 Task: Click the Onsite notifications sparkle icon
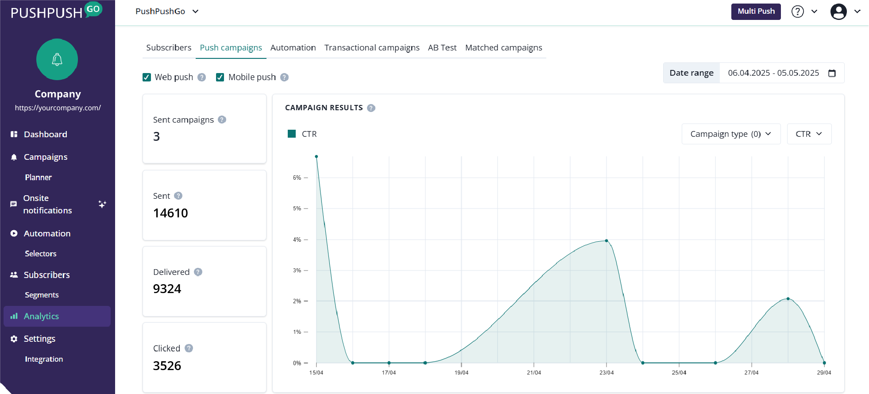pyautogui.click(x=102, y=204)
